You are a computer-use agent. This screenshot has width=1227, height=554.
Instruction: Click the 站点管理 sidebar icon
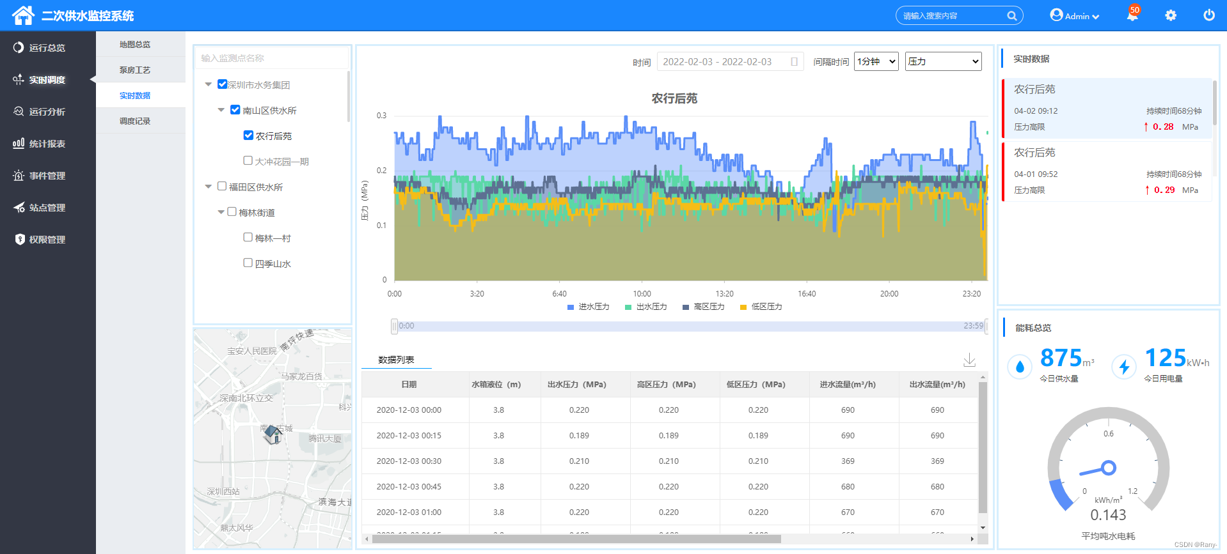tap(19, 207)
